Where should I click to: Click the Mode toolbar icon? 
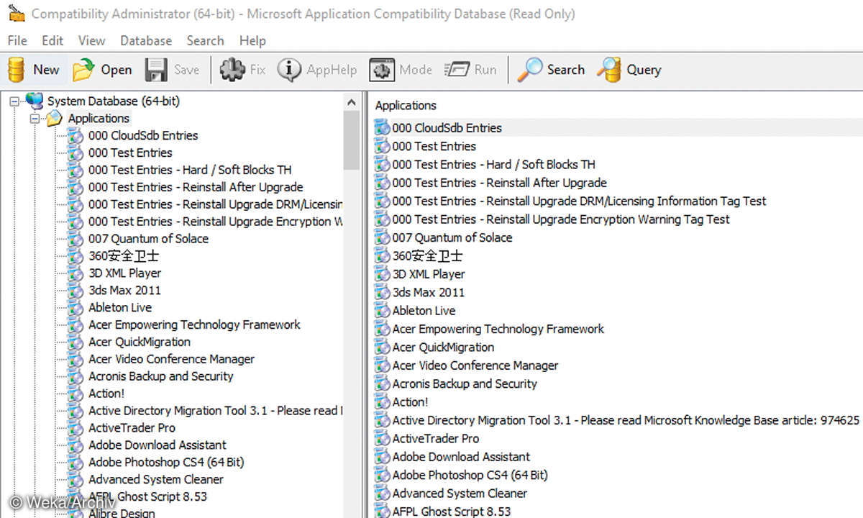pos(382,70)
